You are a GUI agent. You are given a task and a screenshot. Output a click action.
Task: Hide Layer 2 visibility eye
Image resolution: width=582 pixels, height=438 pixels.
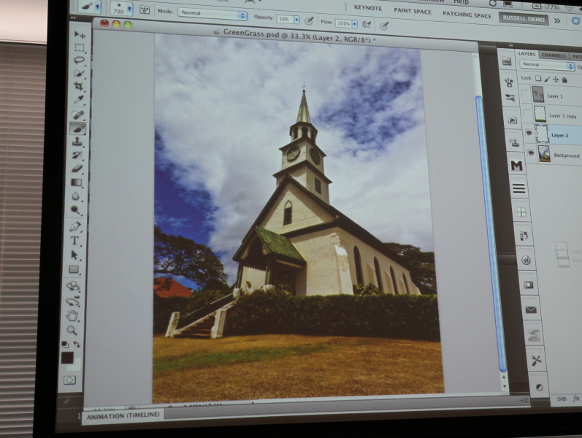tap(529, 133)
